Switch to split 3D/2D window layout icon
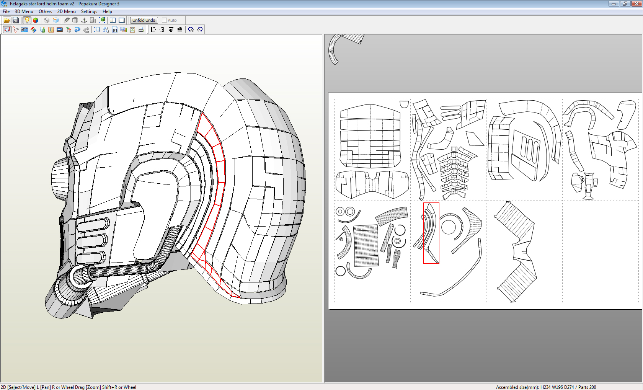The height and width of the screenshot is (390, 643). [x=113, y=20]
